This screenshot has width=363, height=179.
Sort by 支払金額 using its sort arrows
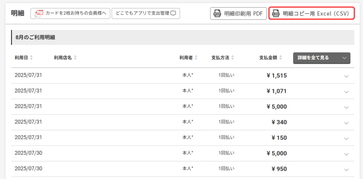[x=280, y=58]
